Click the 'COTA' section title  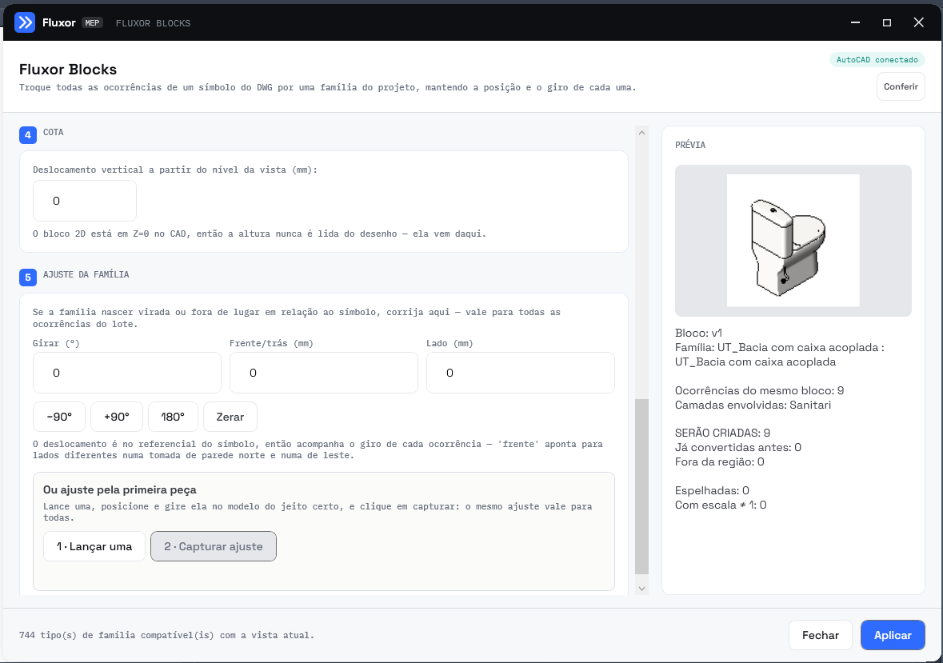tap(53, 132)
